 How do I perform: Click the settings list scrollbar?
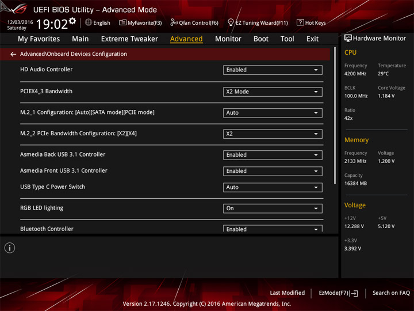(335, 116)
